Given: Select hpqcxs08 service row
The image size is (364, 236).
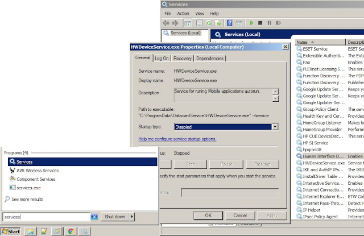Looking at the screenshot, I should click(x=312, y=150).
